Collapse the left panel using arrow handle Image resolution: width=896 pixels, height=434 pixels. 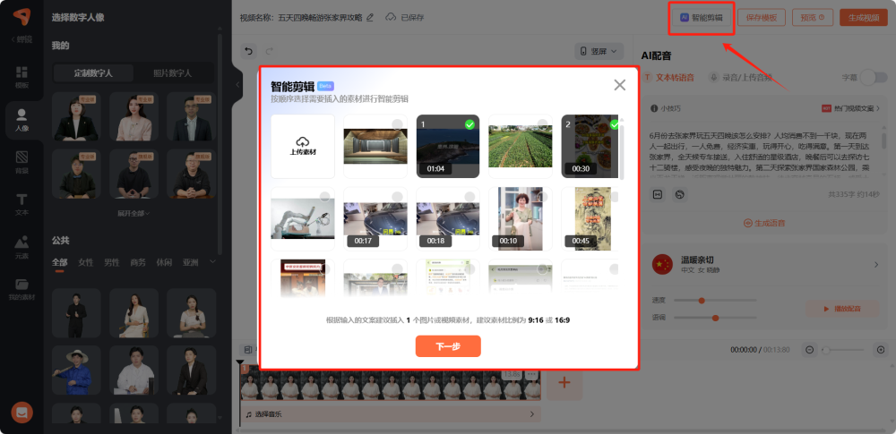point(237,85)
